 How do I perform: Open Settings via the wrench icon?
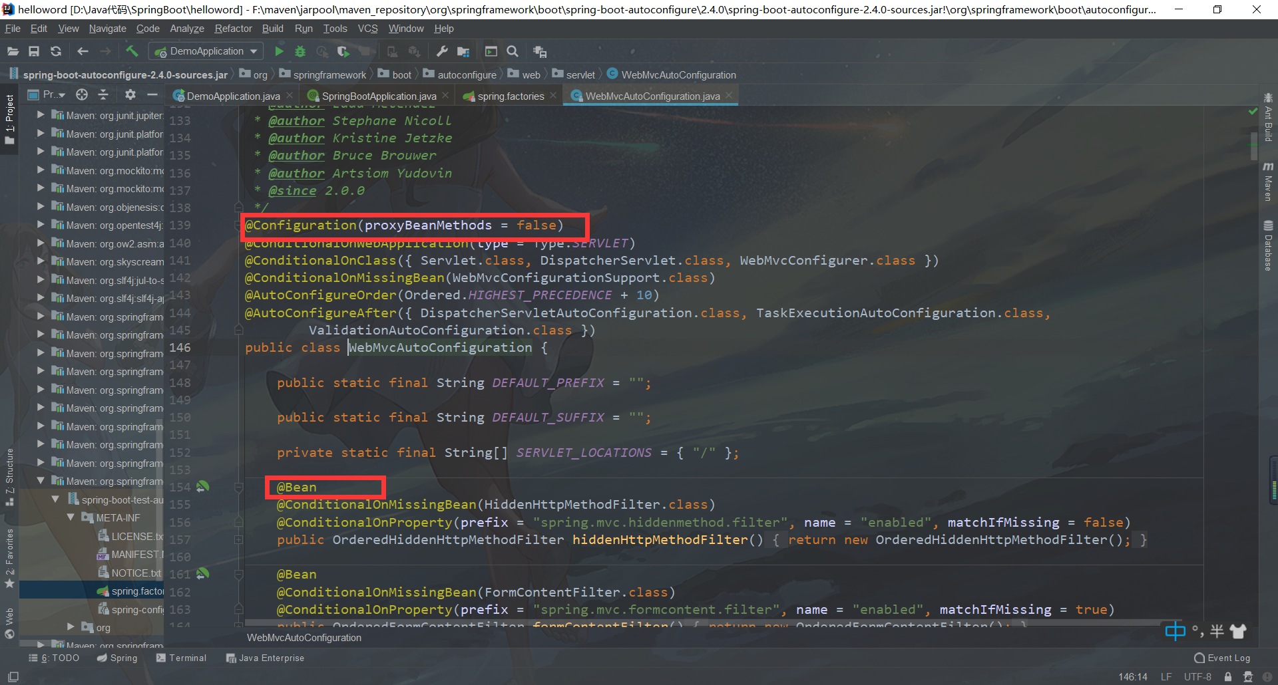click(x=442, y=51)
